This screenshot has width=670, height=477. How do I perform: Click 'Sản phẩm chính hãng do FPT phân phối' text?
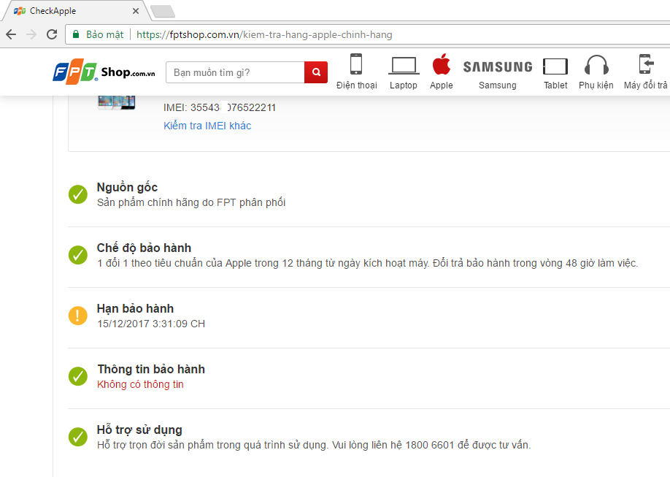(x=191, y=202)
